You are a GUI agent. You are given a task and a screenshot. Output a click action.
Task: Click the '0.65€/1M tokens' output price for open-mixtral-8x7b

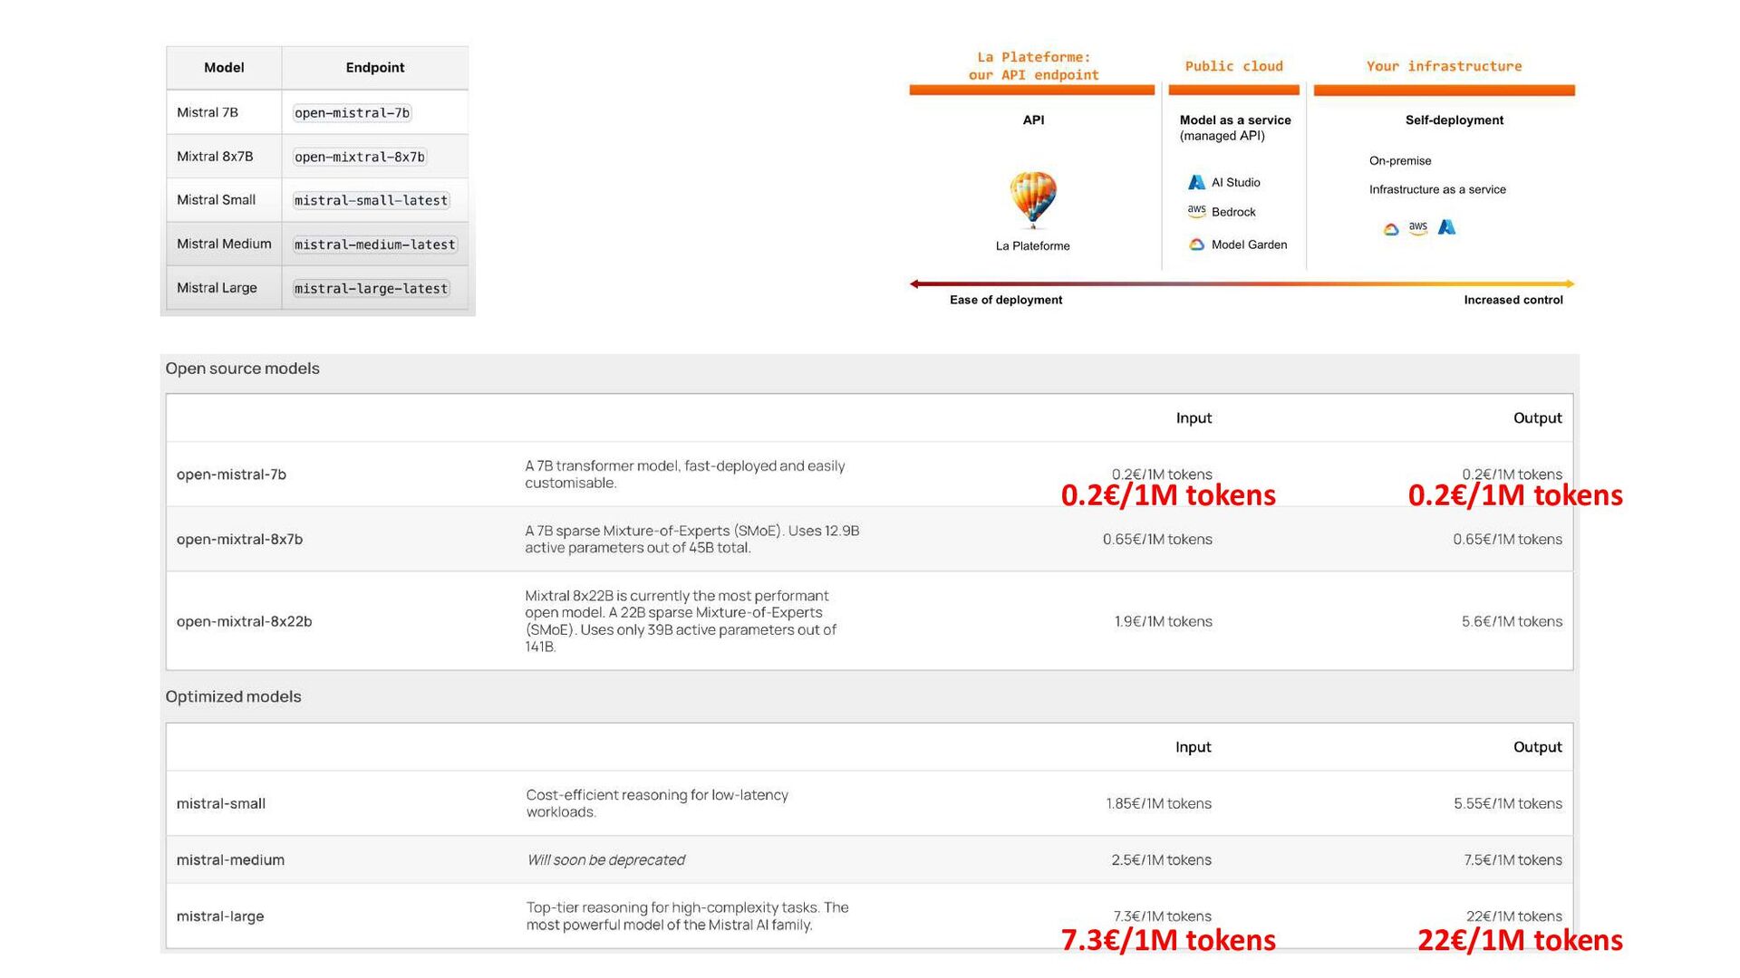click(1507, 540)
